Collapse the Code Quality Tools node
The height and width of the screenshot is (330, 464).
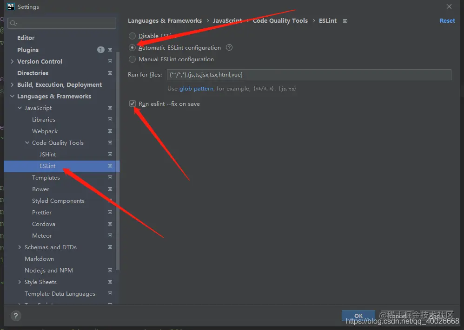click(x=27, y=142)
